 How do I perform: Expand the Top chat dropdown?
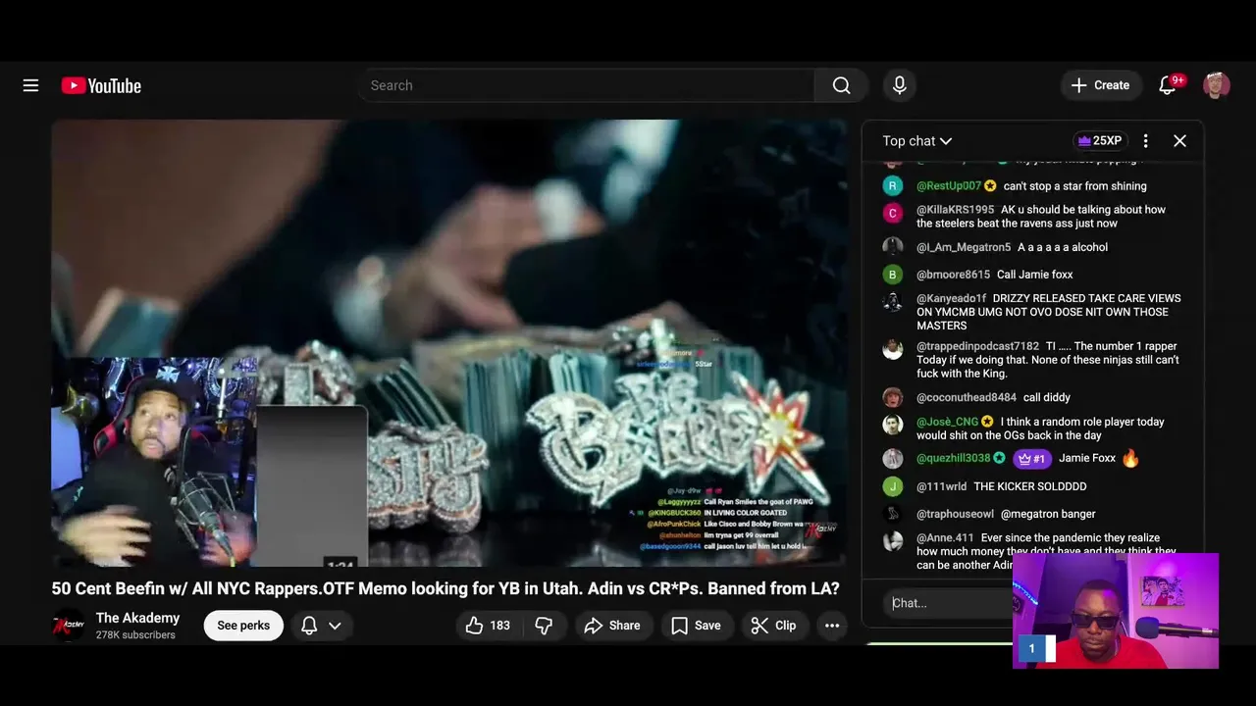point(916,141)
